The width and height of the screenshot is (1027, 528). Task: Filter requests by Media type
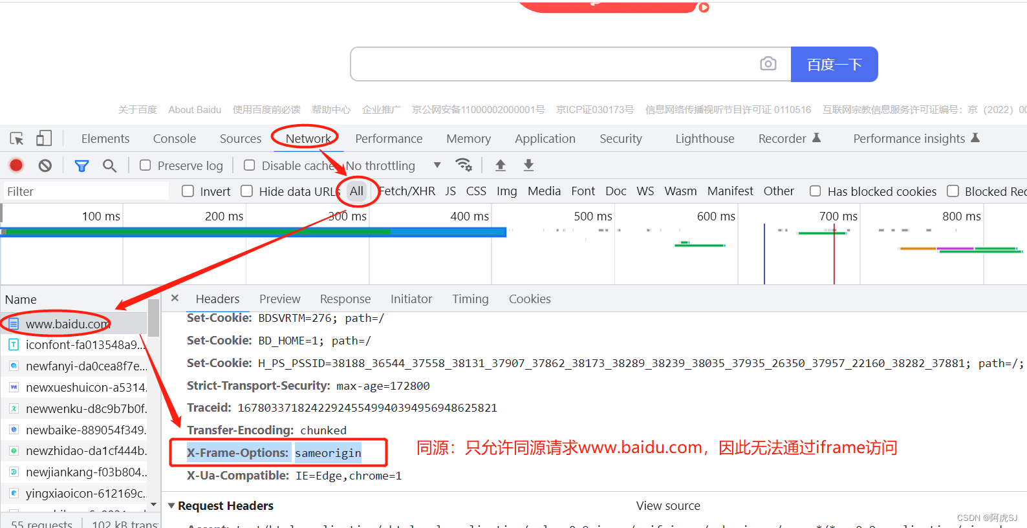544,191
